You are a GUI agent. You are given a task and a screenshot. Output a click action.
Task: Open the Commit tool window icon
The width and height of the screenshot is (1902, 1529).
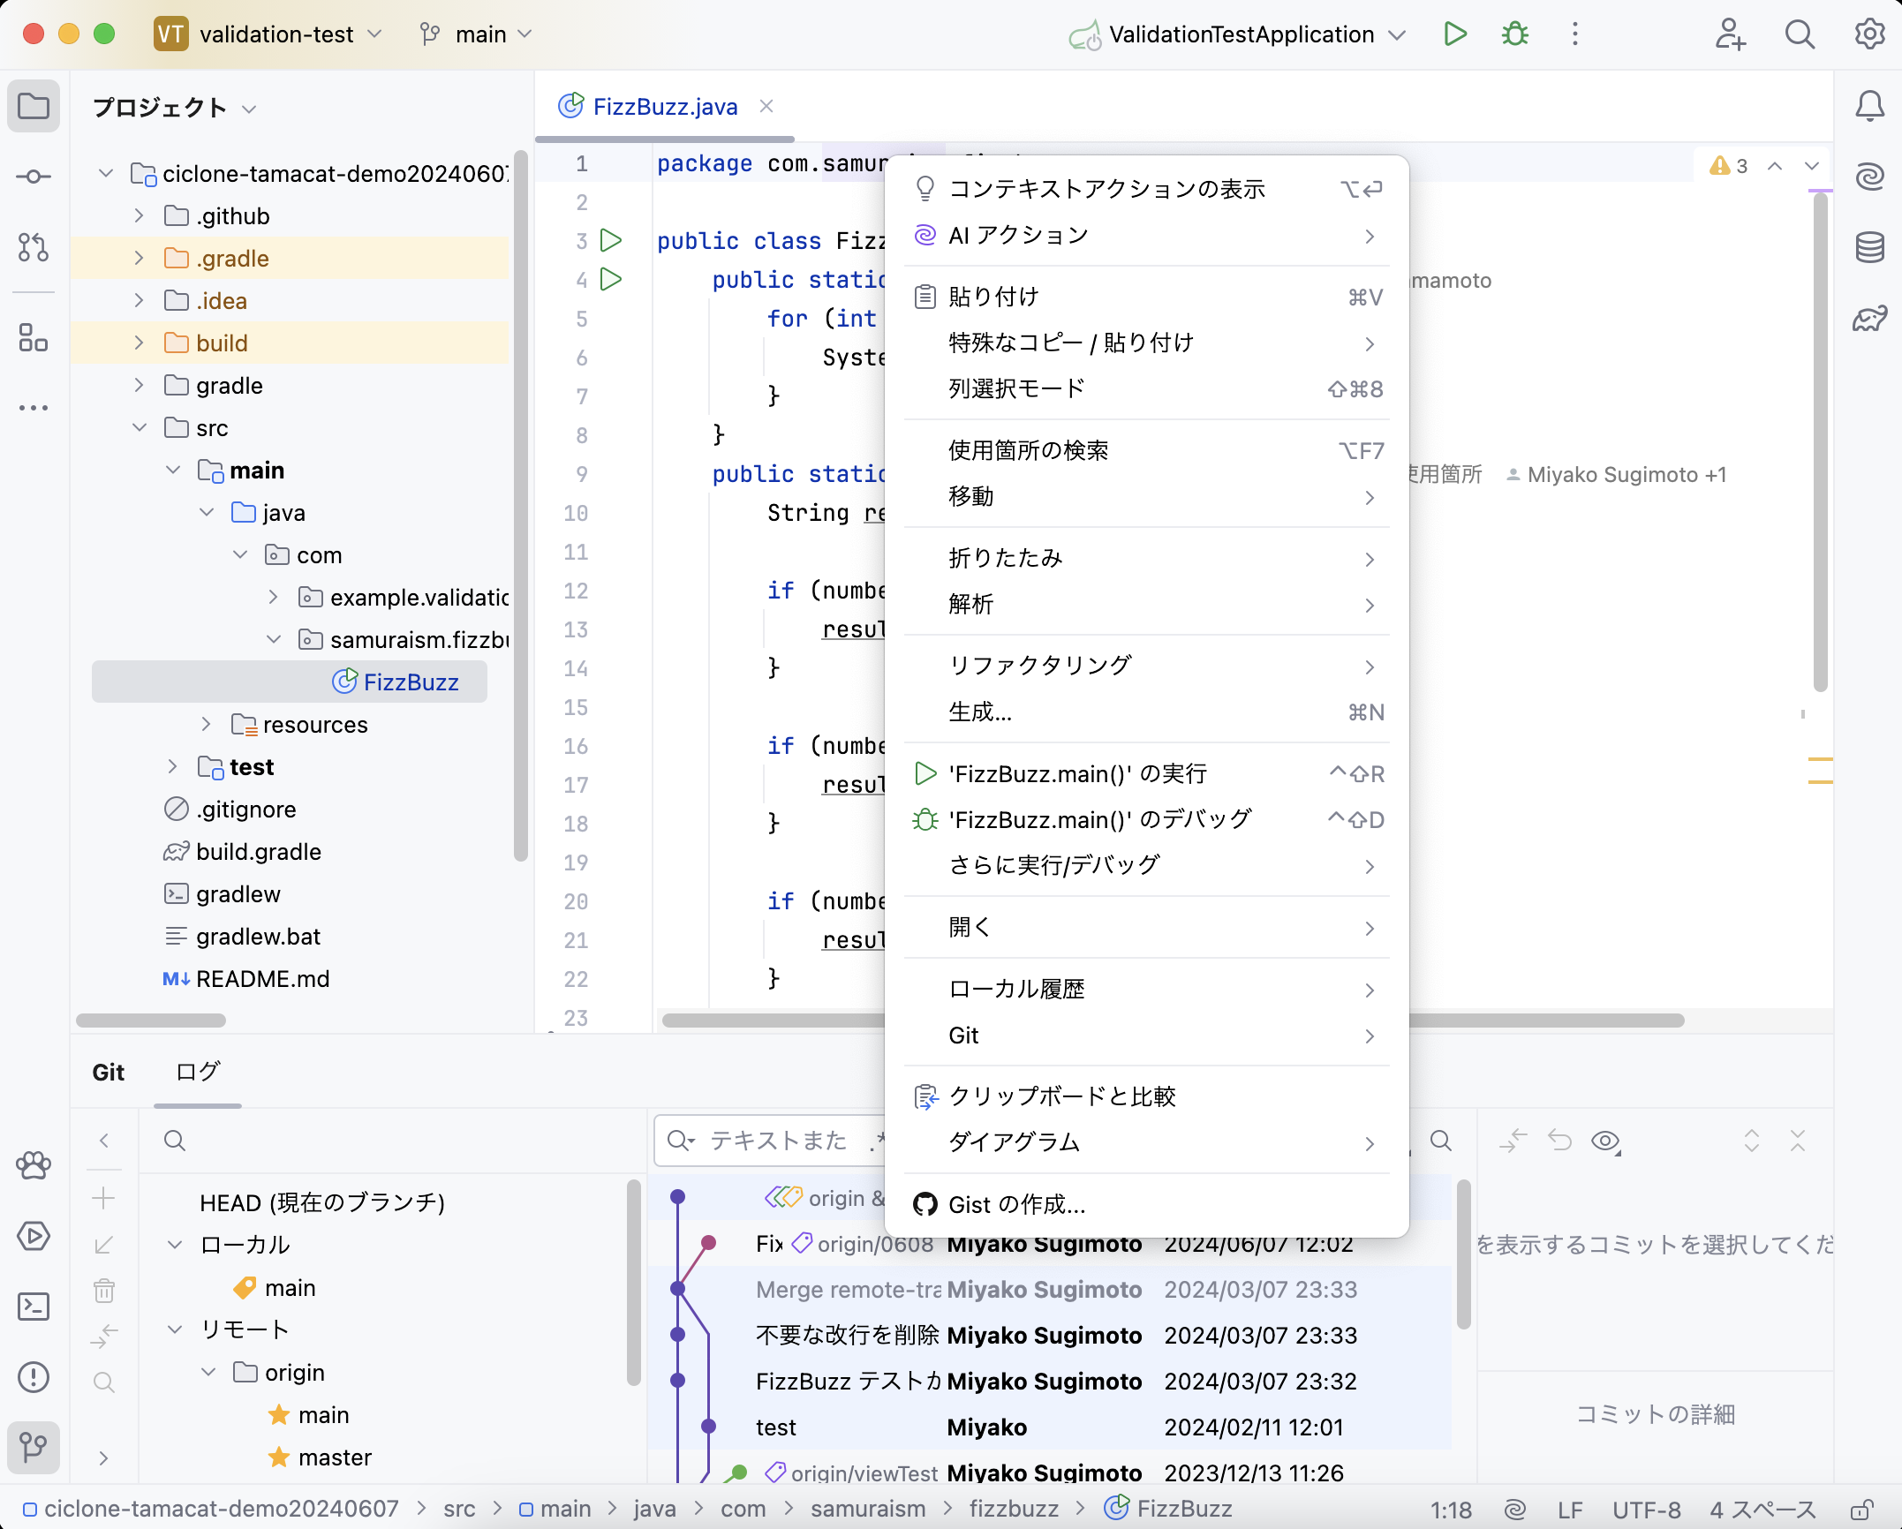click(x=34, y=177)
